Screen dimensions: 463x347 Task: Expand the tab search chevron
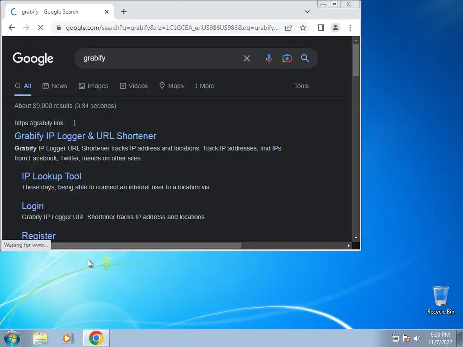coord(307,12)
